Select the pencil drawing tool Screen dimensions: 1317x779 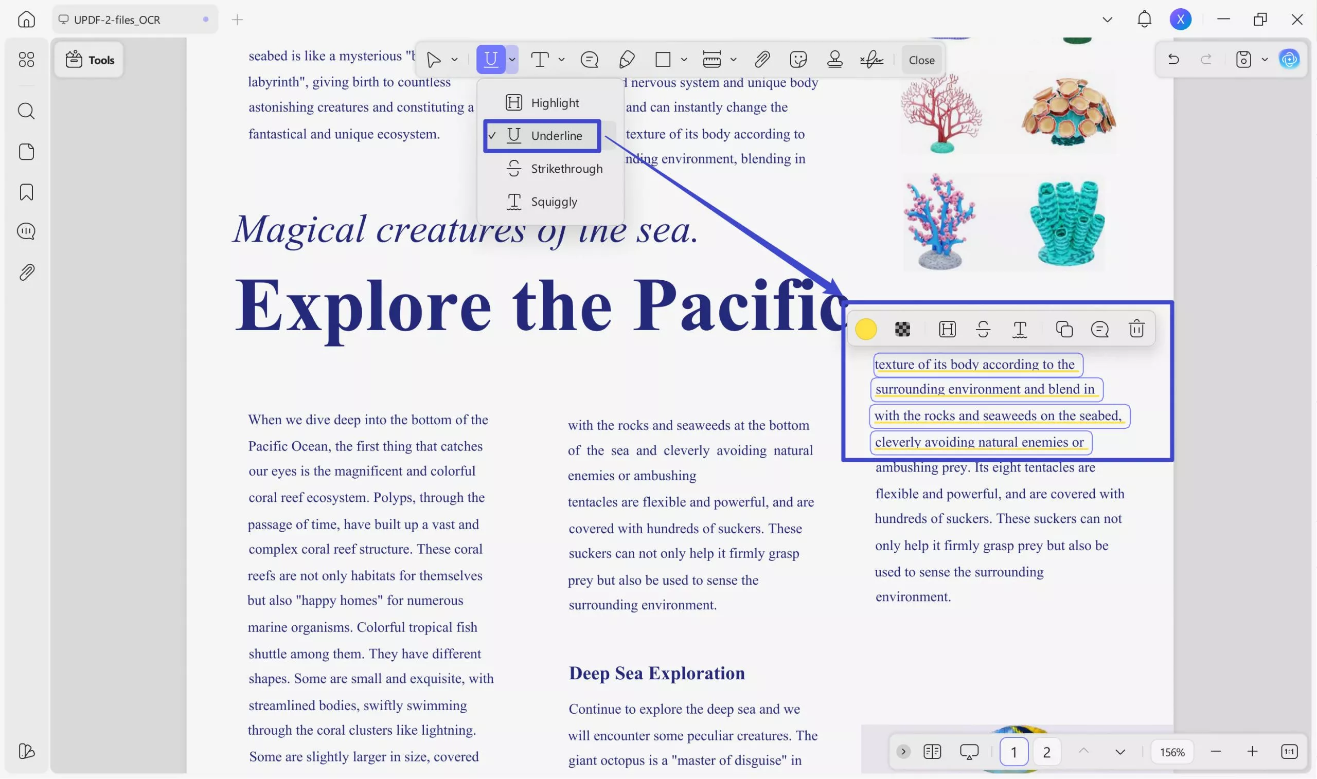pyautogui.click(x=627, y=60)
